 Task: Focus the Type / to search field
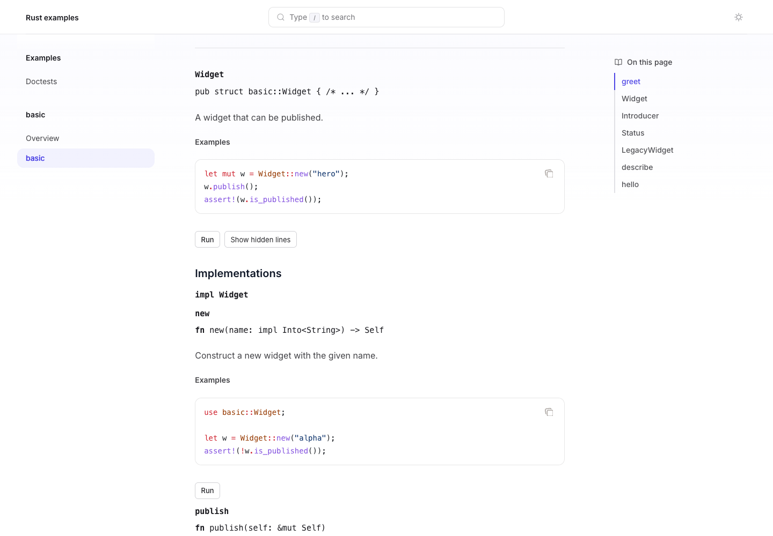386,17
